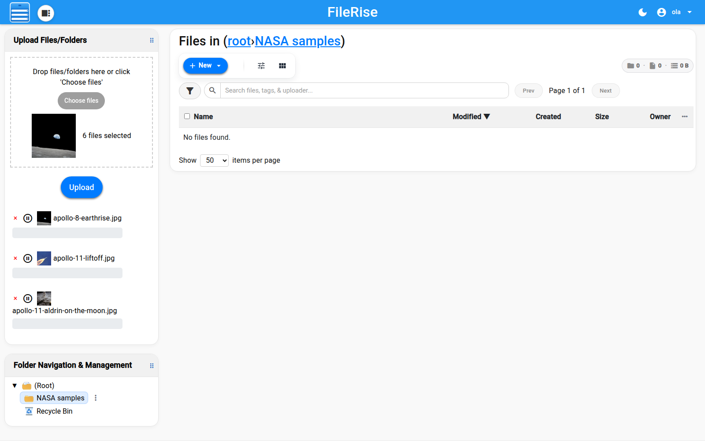Image resolution: width=705 pixels, height=441 pixels.
Task: Click the Choose files button
Action: (x=82, y=101)
